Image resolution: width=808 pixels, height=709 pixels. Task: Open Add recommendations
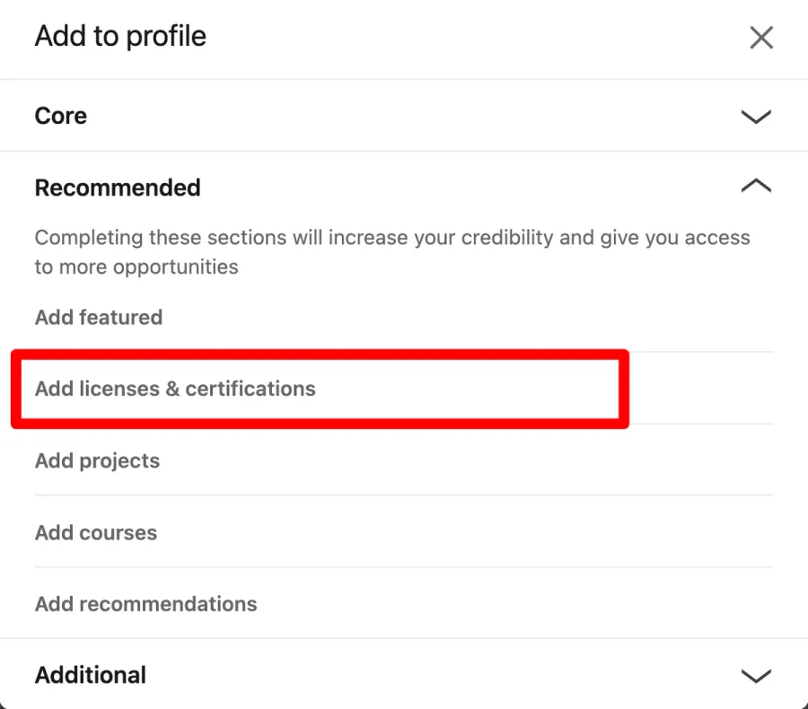[145, 604]
